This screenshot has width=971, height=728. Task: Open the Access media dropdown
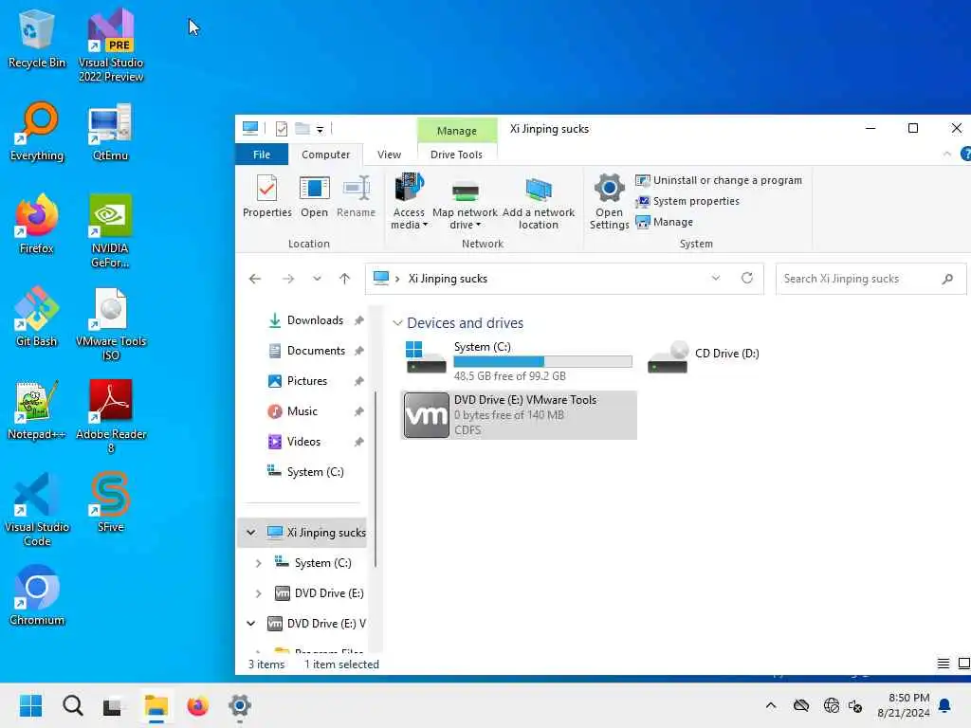tap(409, 202)
